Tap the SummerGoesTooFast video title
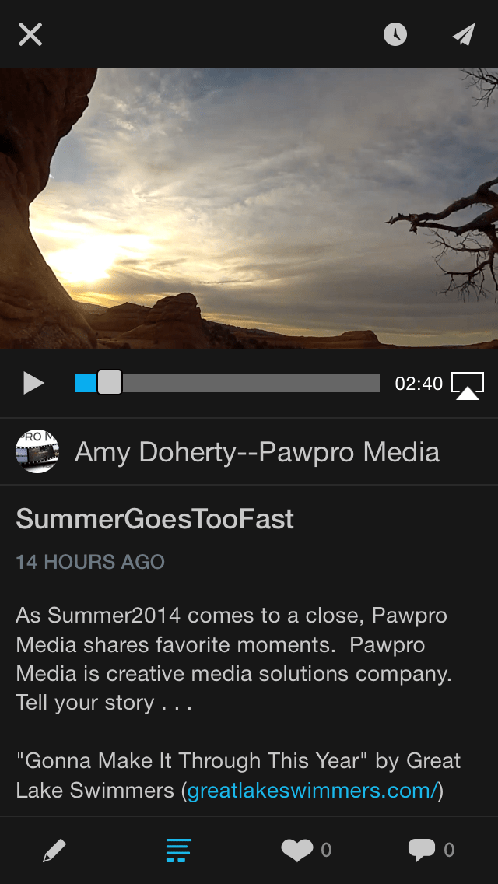Screen dimensions: 498x884 tap(155, 519)
